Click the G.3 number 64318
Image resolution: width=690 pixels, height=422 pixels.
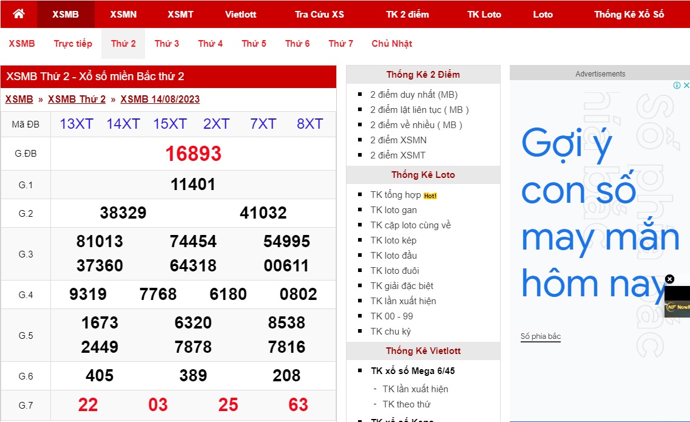pos(193,265)
